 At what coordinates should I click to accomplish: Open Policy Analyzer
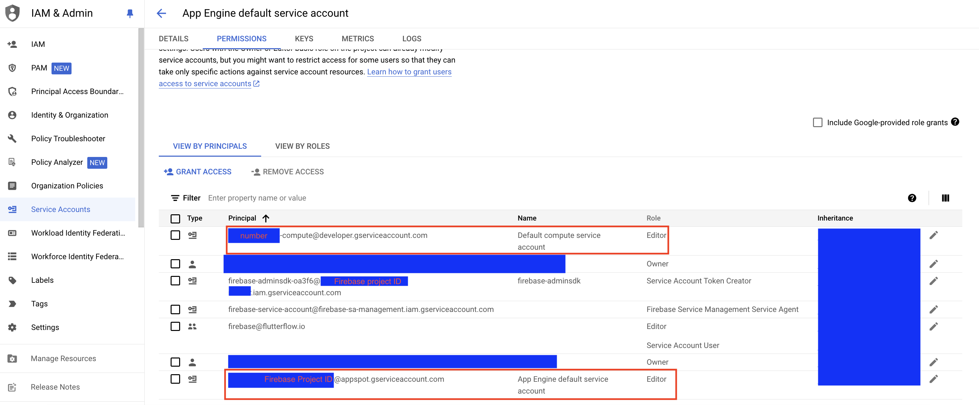pos(68,162)
